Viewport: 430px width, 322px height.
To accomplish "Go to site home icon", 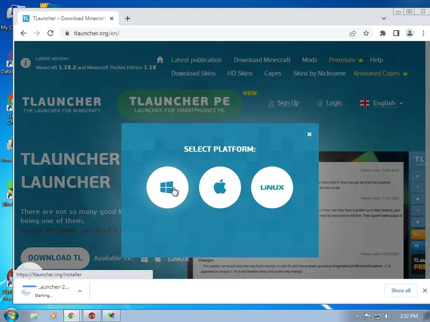I will [x=160, y=60].
